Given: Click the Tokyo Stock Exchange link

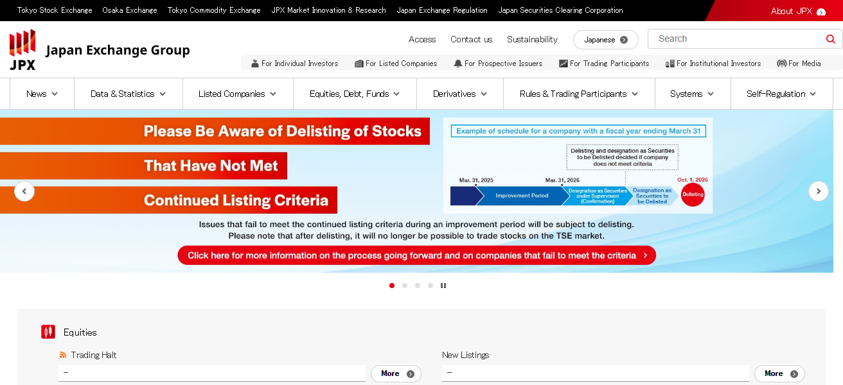Looking at the screenshot, I should tap(55, 10).
